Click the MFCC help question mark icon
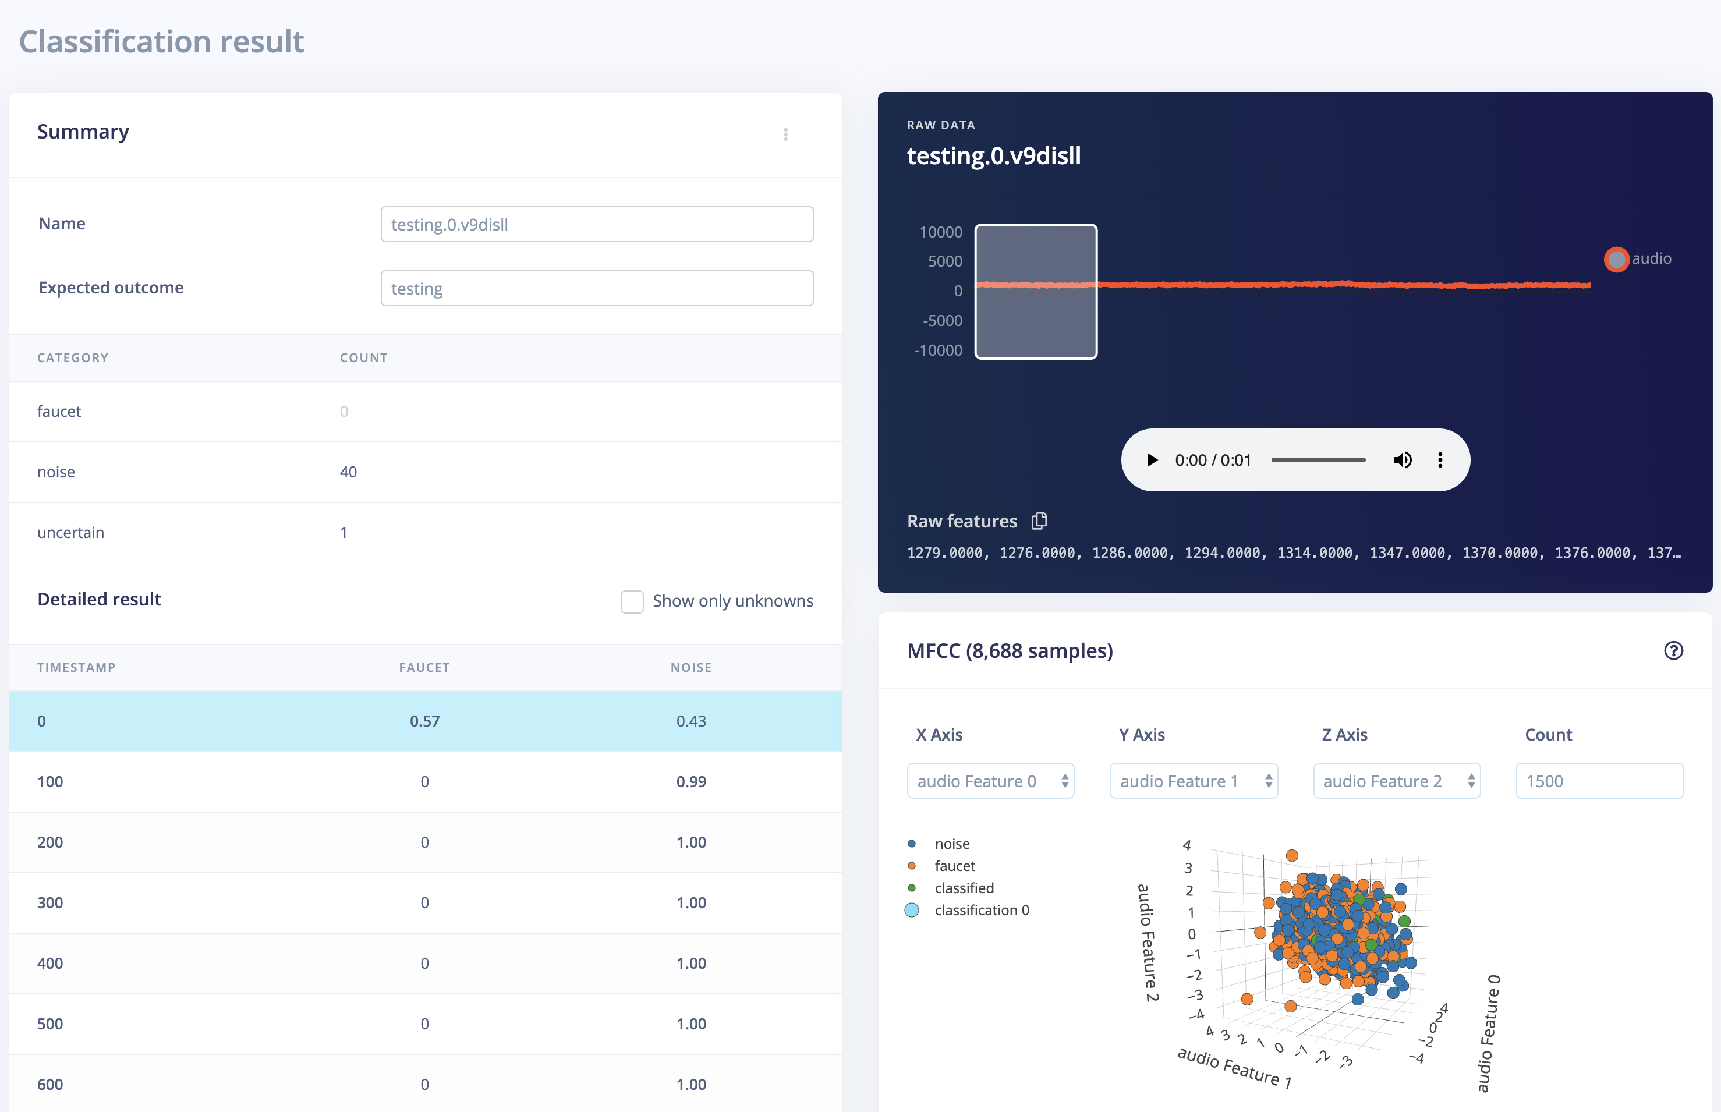 pyautogui.click(x=1673, y=650)
